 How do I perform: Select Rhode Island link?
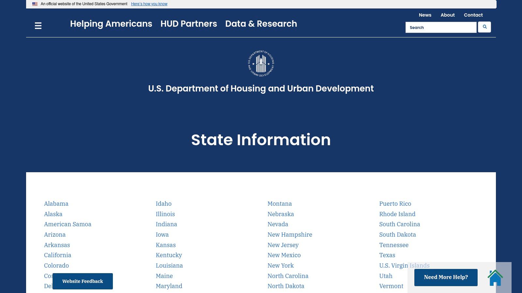click(397, 214)
